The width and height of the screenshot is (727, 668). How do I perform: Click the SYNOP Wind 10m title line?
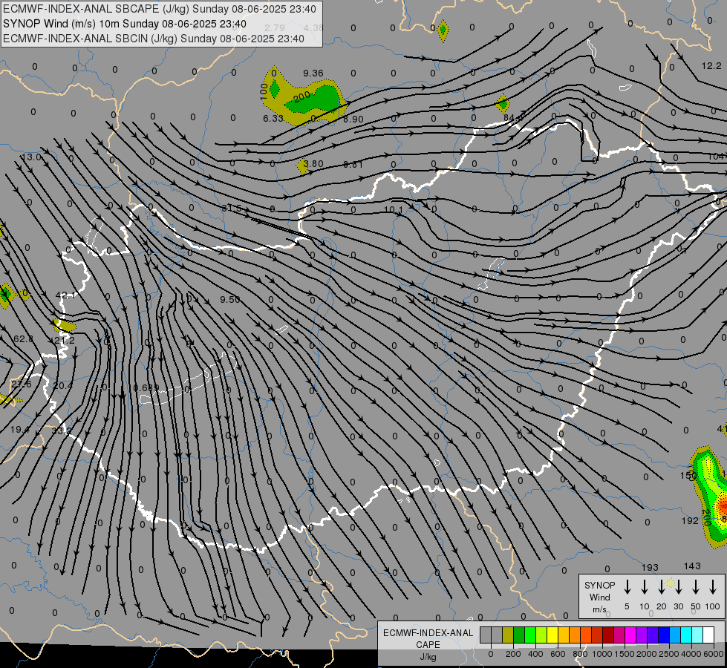coord(125,24)
